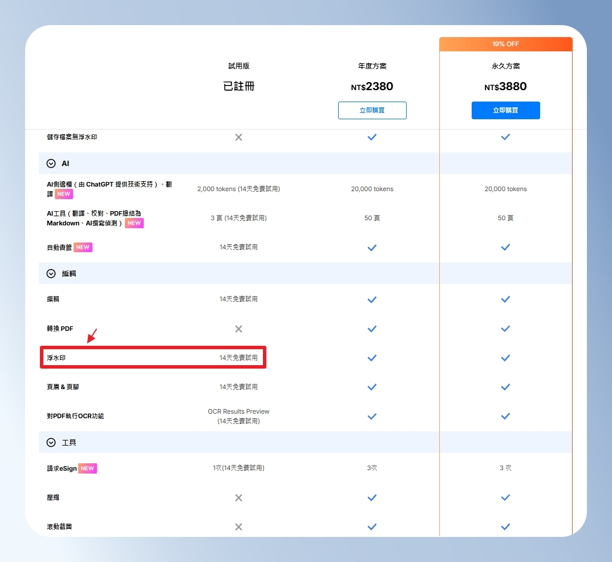This screenshot has width=612, height=562.
Task: Click the 試用版 column heading
Action: click(238, 66)
